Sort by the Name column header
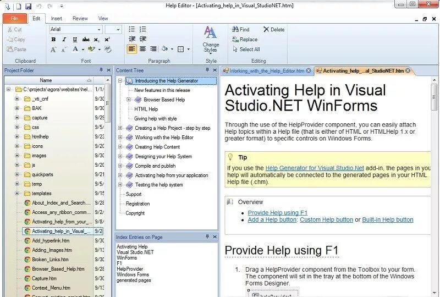The width and height of the screenshot is (440, 297). 48,80
